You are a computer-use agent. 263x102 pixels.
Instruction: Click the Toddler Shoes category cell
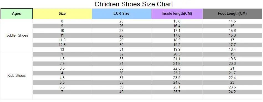17,35
